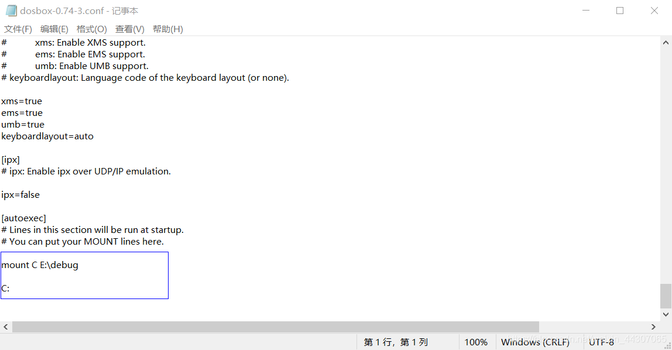Open the 查看(V) menu
Viewport: 672px width, 350px height.
coord(130,29)
